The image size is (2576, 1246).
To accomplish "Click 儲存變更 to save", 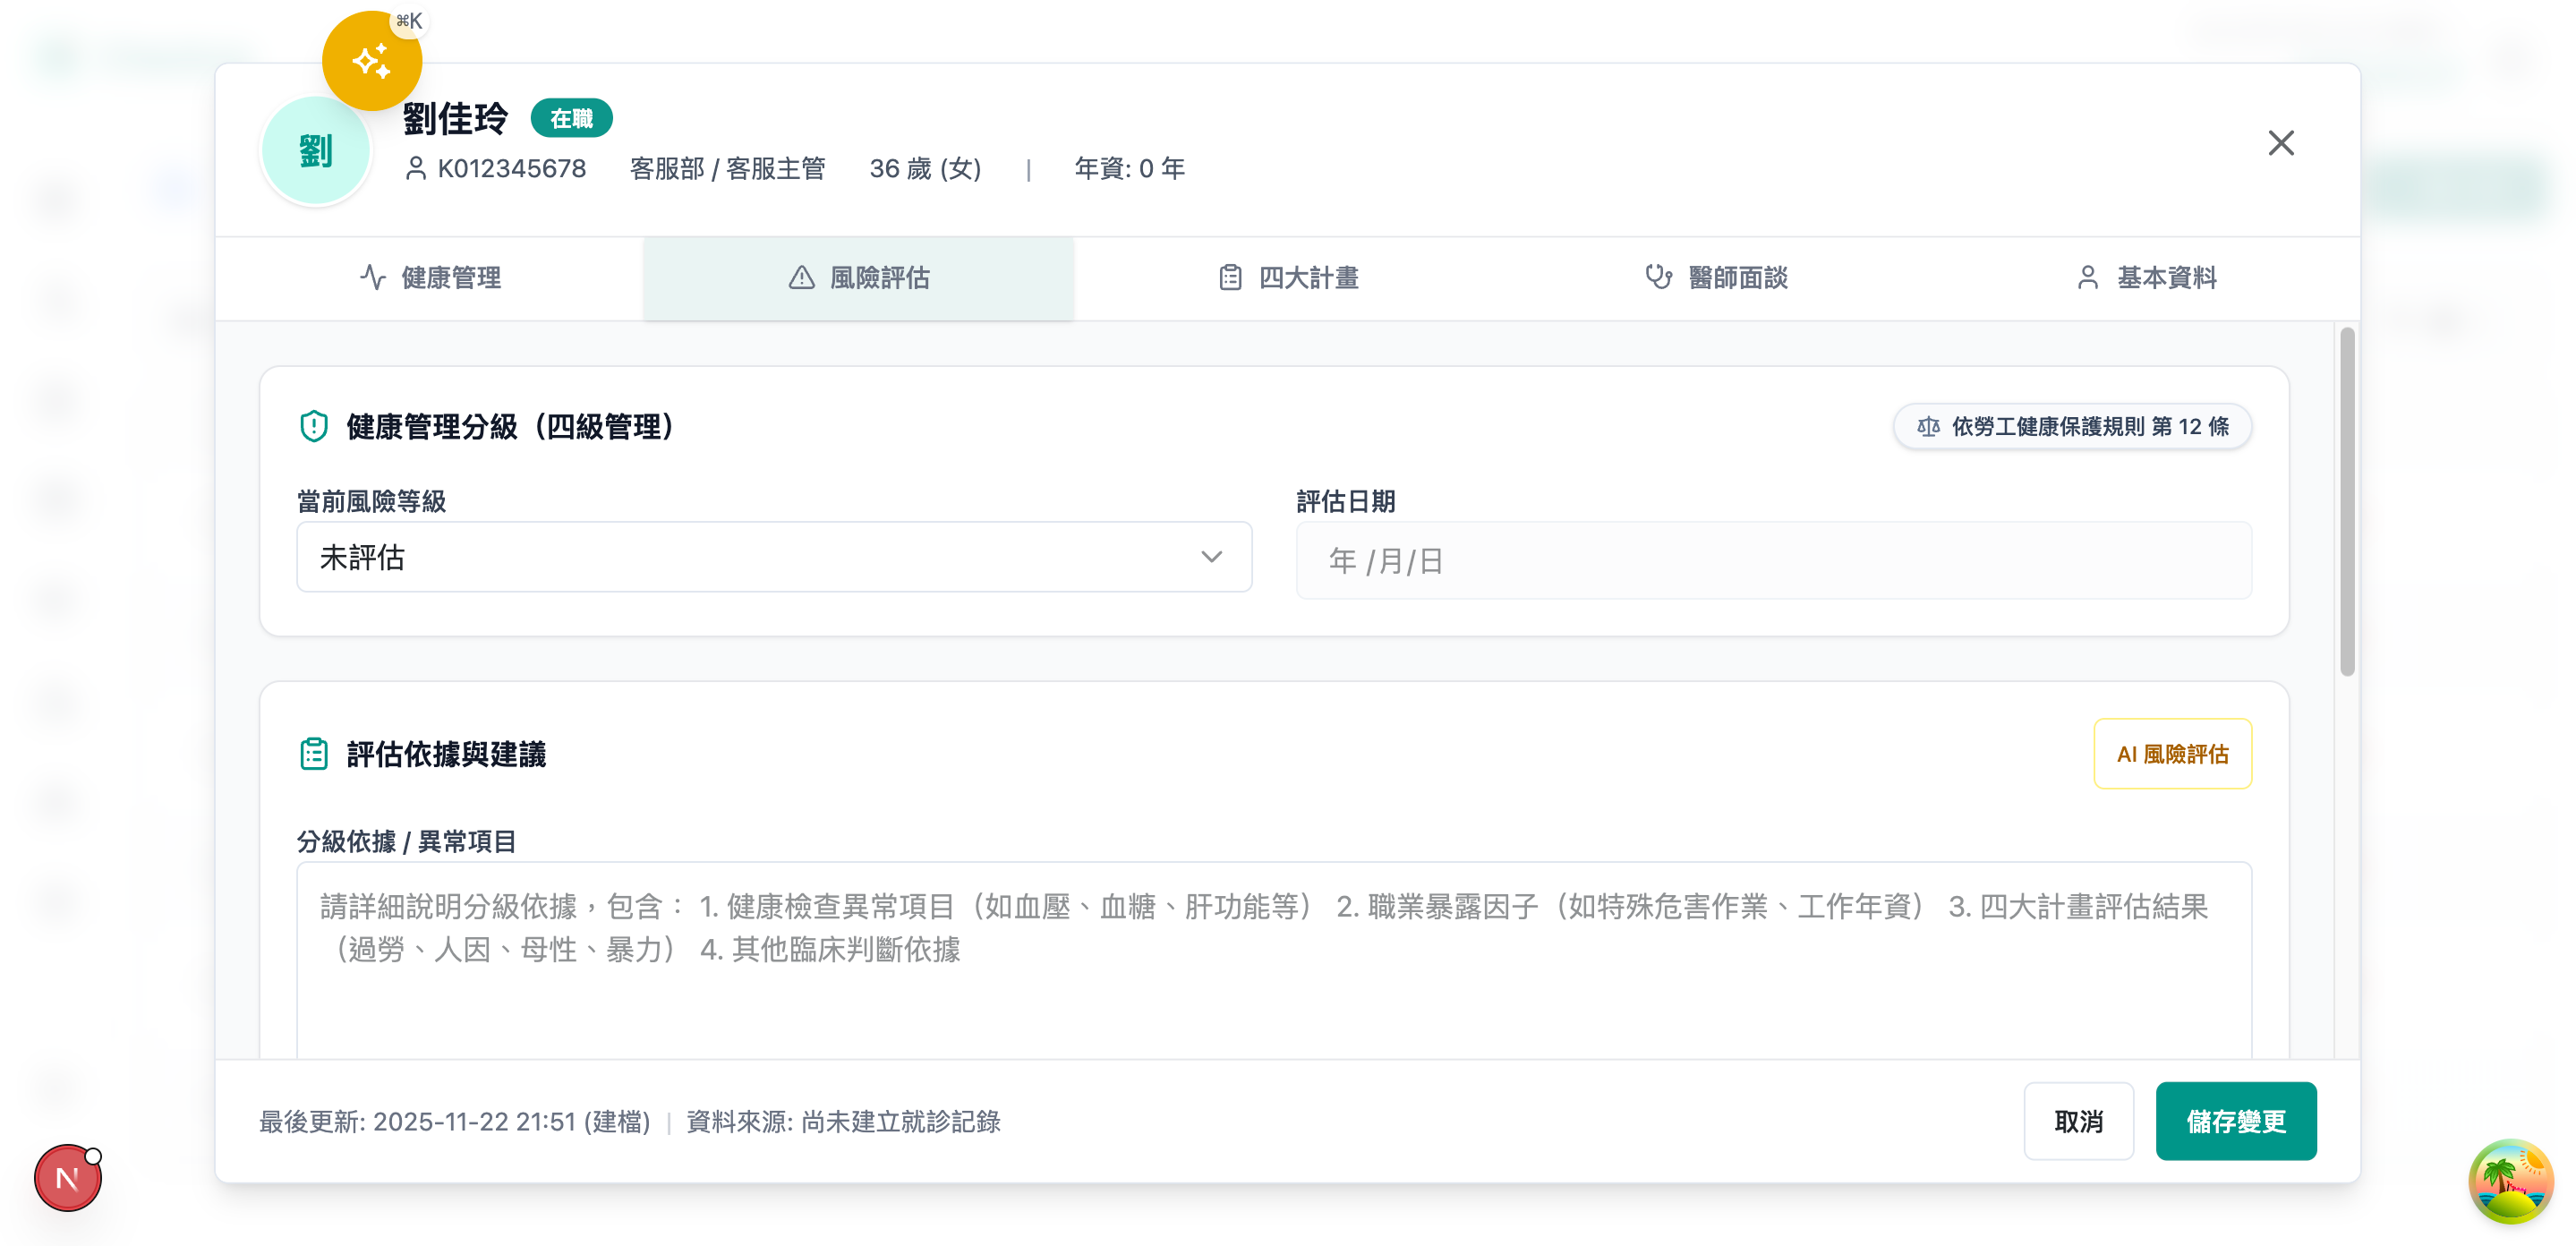I will click(x=2236, y=1121).
